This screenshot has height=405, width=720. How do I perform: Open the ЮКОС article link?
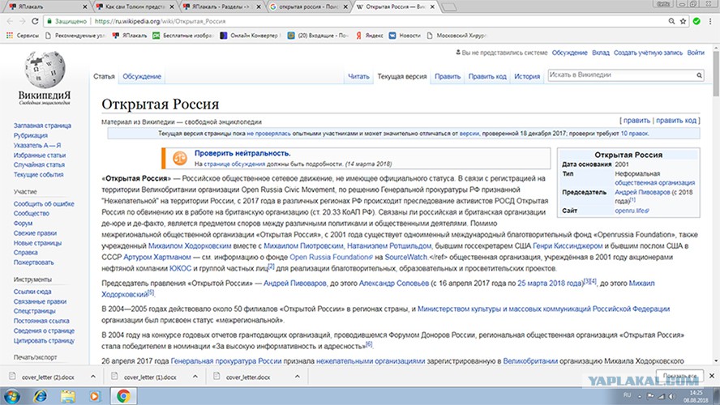tap(181, 268)
